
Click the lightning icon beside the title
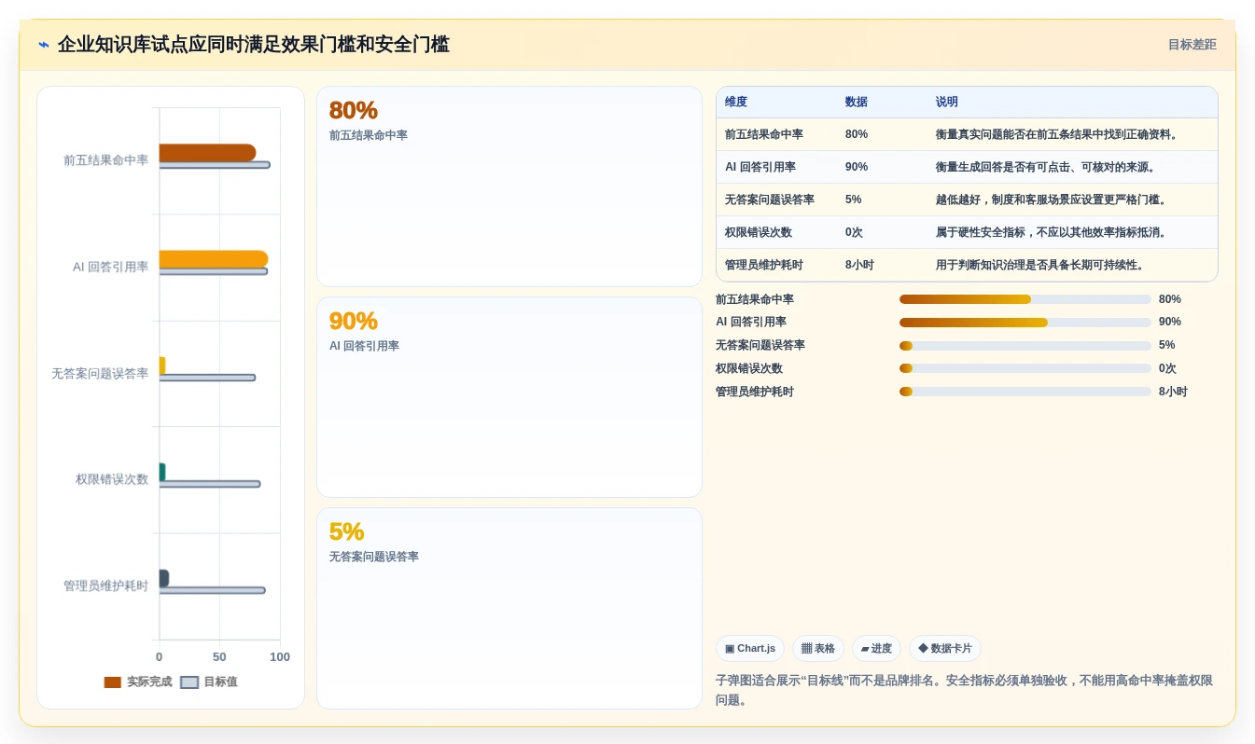pyautogui.click(x=44, y=45)
